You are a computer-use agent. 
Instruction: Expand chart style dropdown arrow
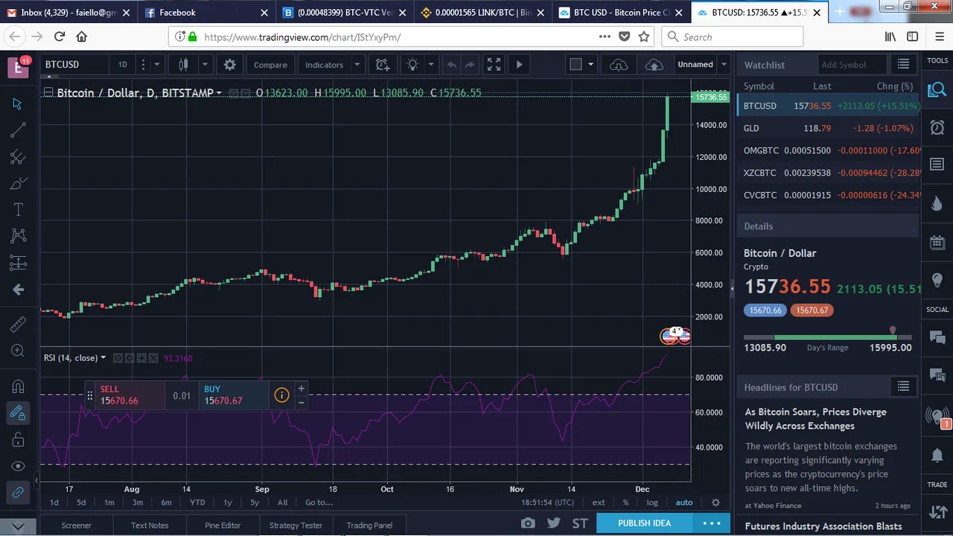pyautogui.click(x=204, y=65)
